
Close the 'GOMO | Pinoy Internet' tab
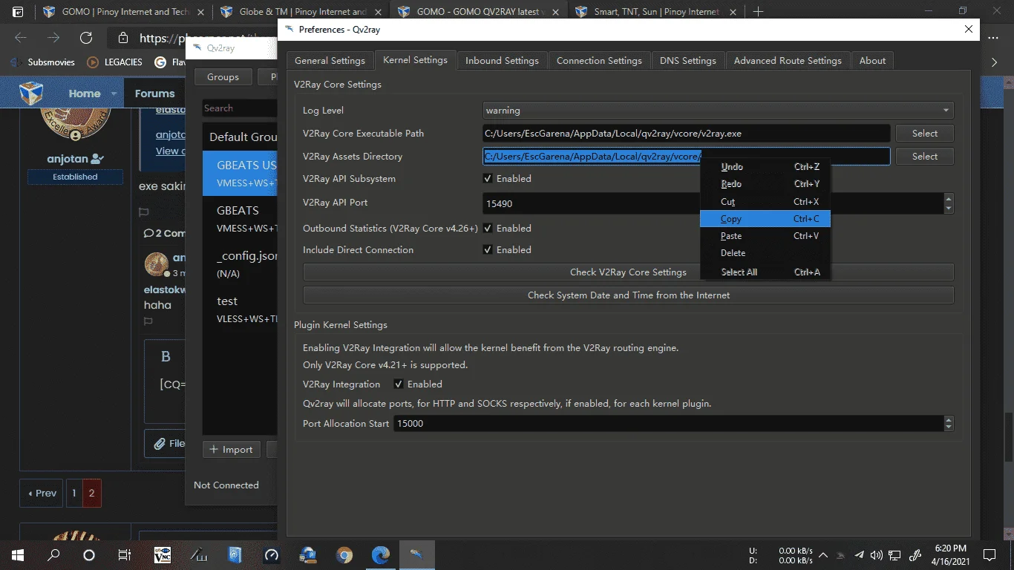tap(201, 12)
